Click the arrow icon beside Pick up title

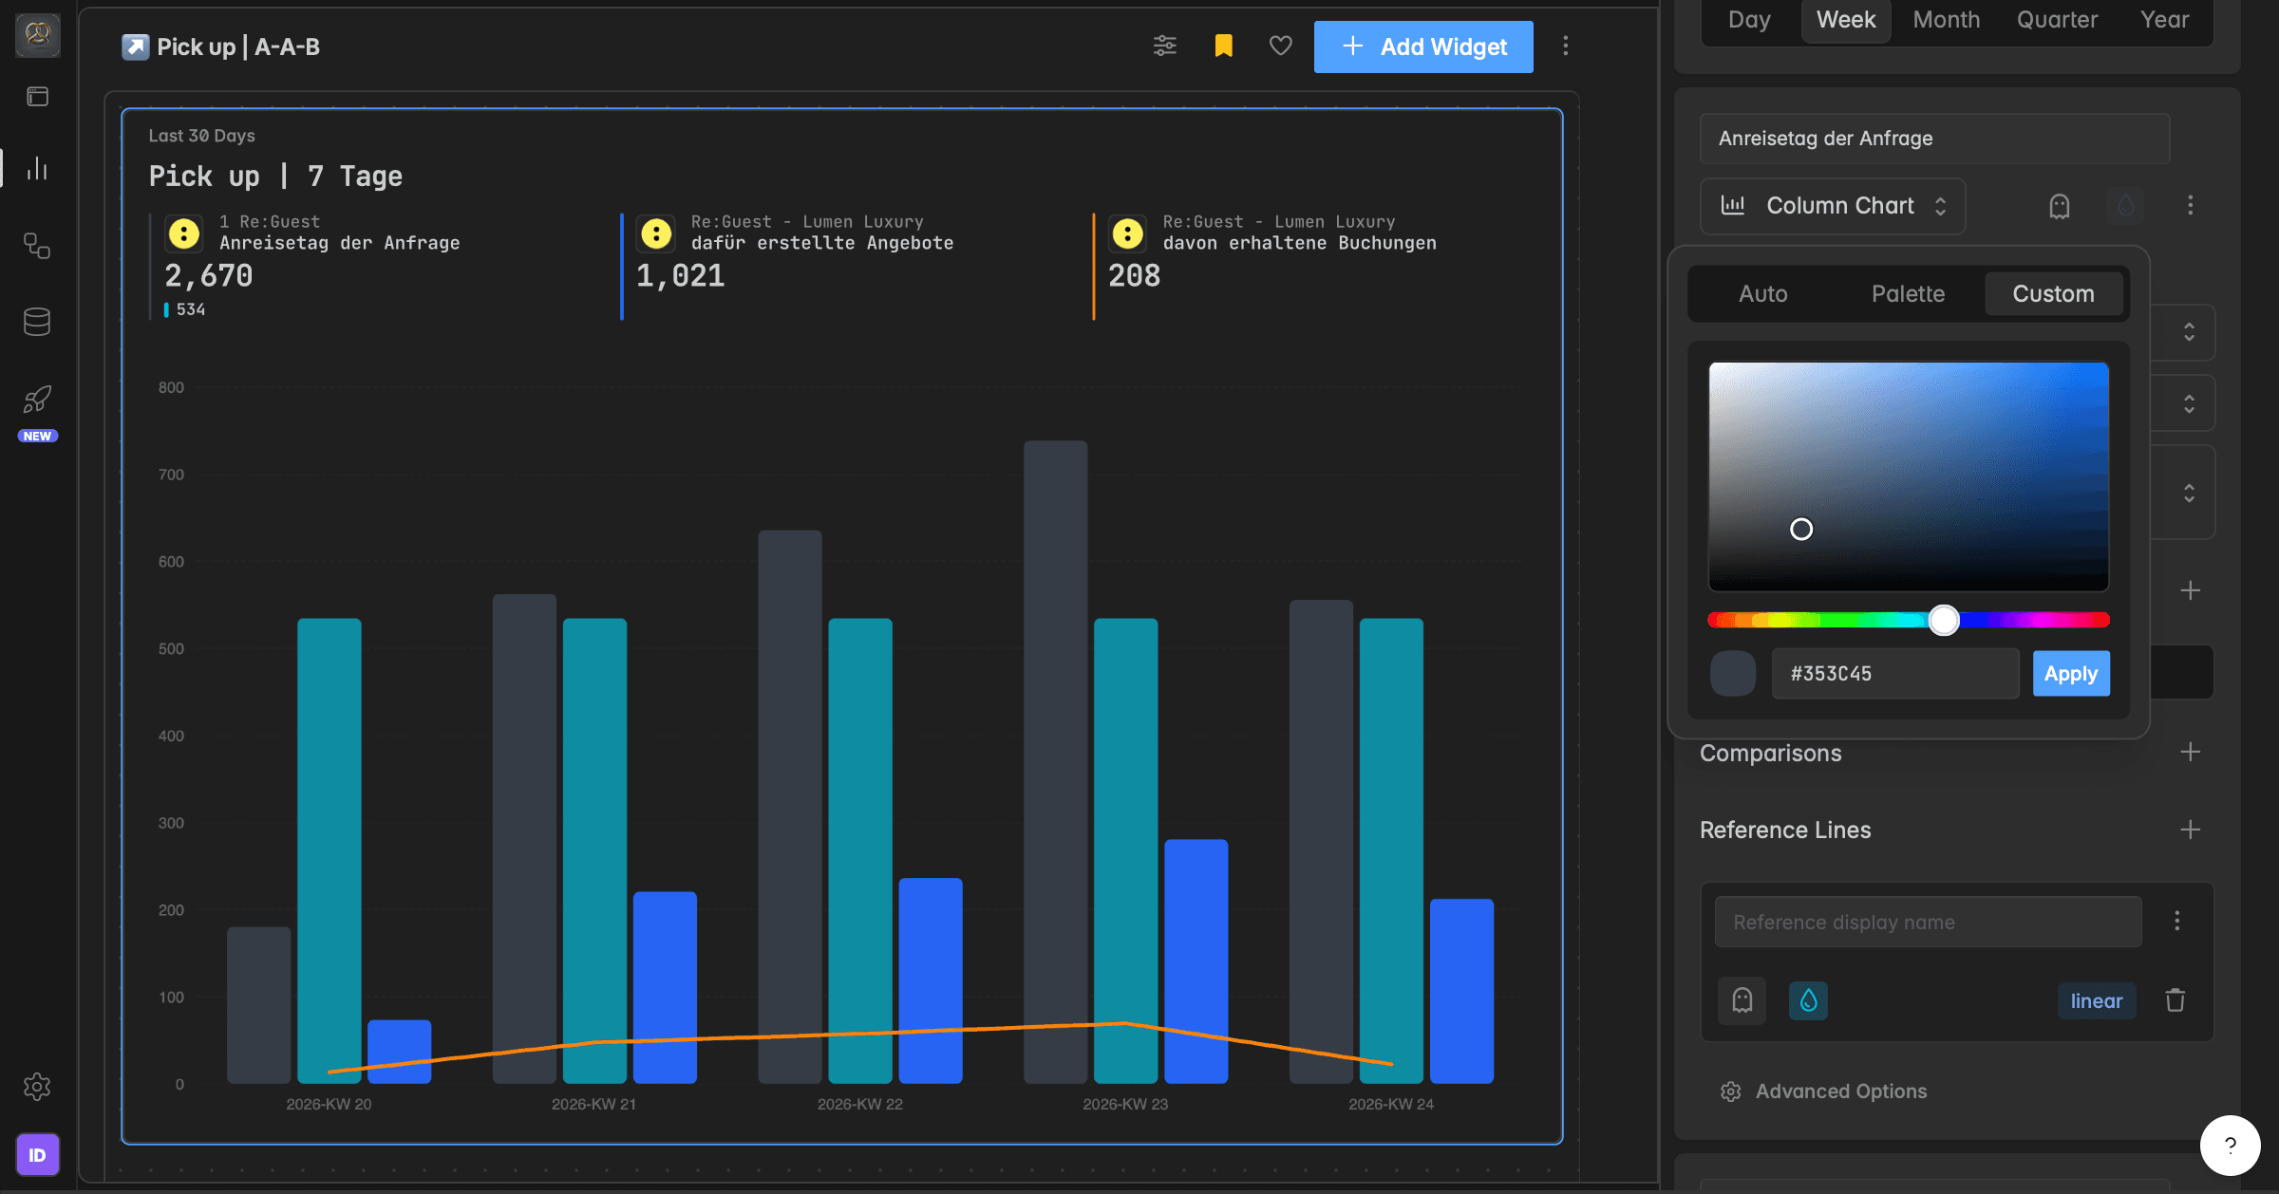[135, 47]
